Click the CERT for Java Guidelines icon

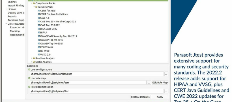click(39, 14)
